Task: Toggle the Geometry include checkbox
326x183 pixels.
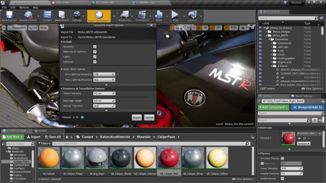Action: click(95, 47)
